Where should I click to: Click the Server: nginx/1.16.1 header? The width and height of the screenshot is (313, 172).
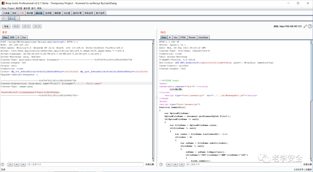point(172,45)
